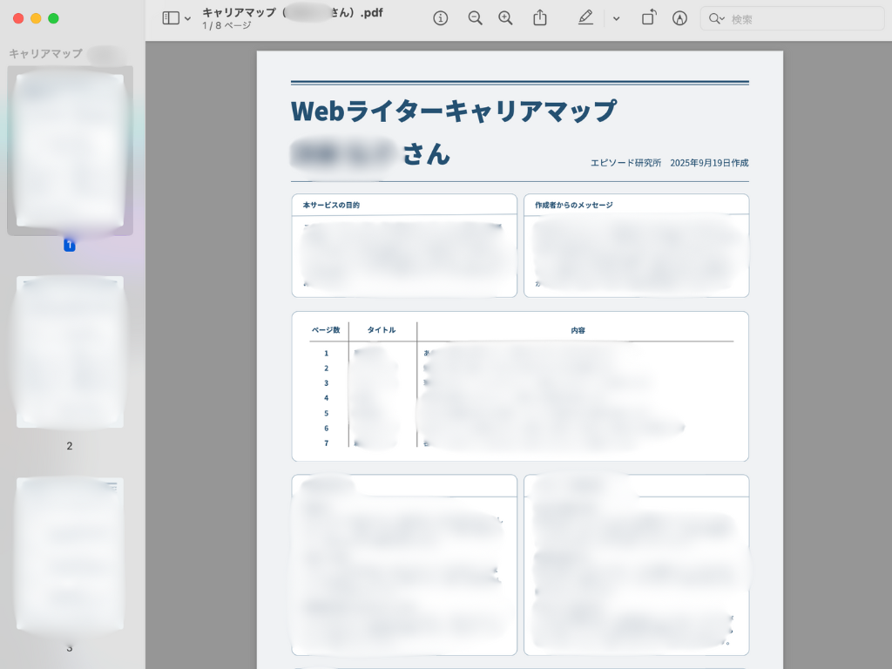Zoom in on the PDF page
Viewport: 892px width, 669px height.
point(505,18)
